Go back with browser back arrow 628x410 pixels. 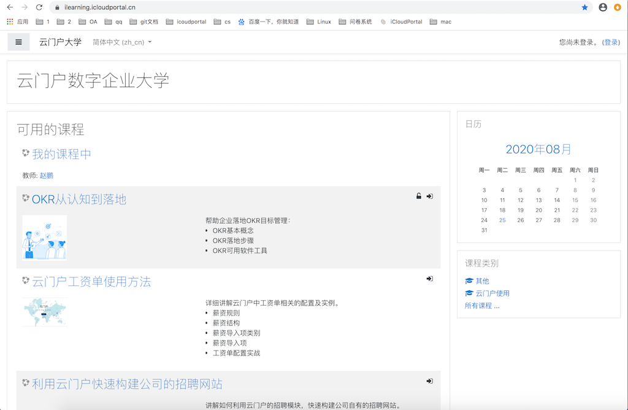tap(10, 7)
